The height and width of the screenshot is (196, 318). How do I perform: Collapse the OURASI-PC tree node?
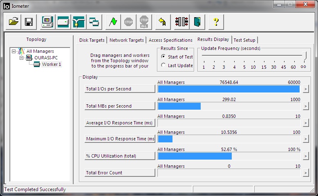(x=21, y=58)
